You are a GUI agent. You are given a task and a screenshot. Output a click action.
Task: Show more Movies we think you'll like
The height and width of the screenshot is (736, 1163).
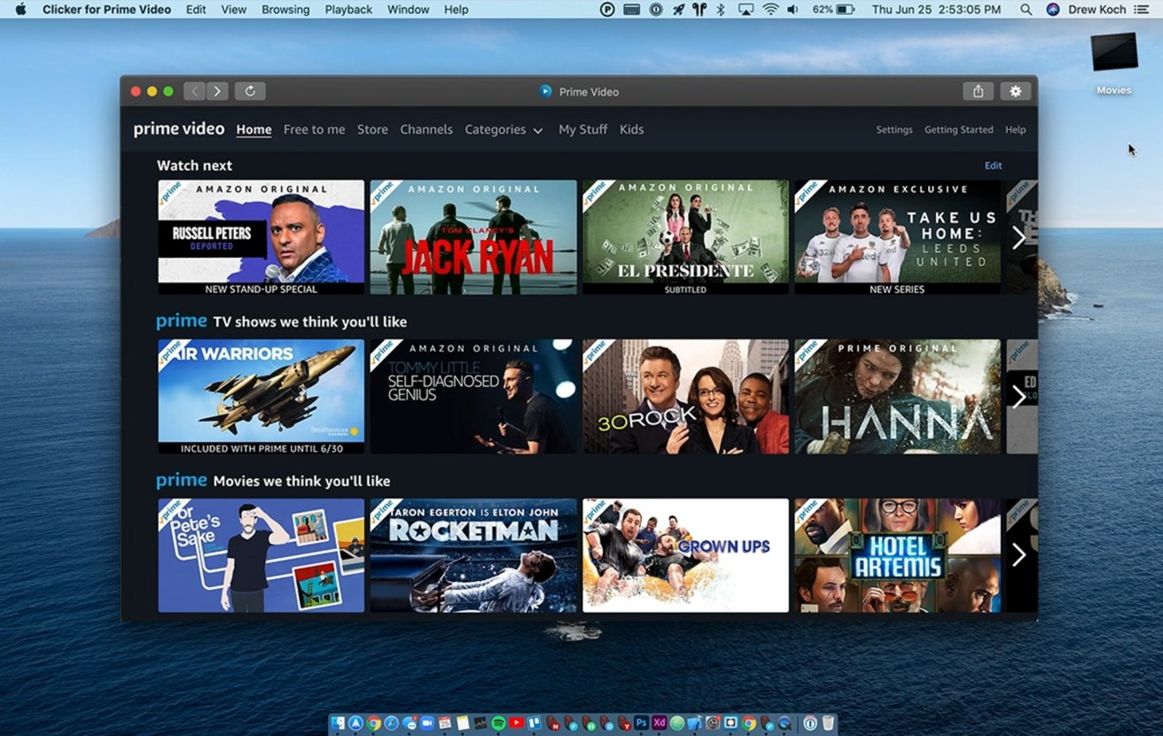click(x=1019, y=555)
